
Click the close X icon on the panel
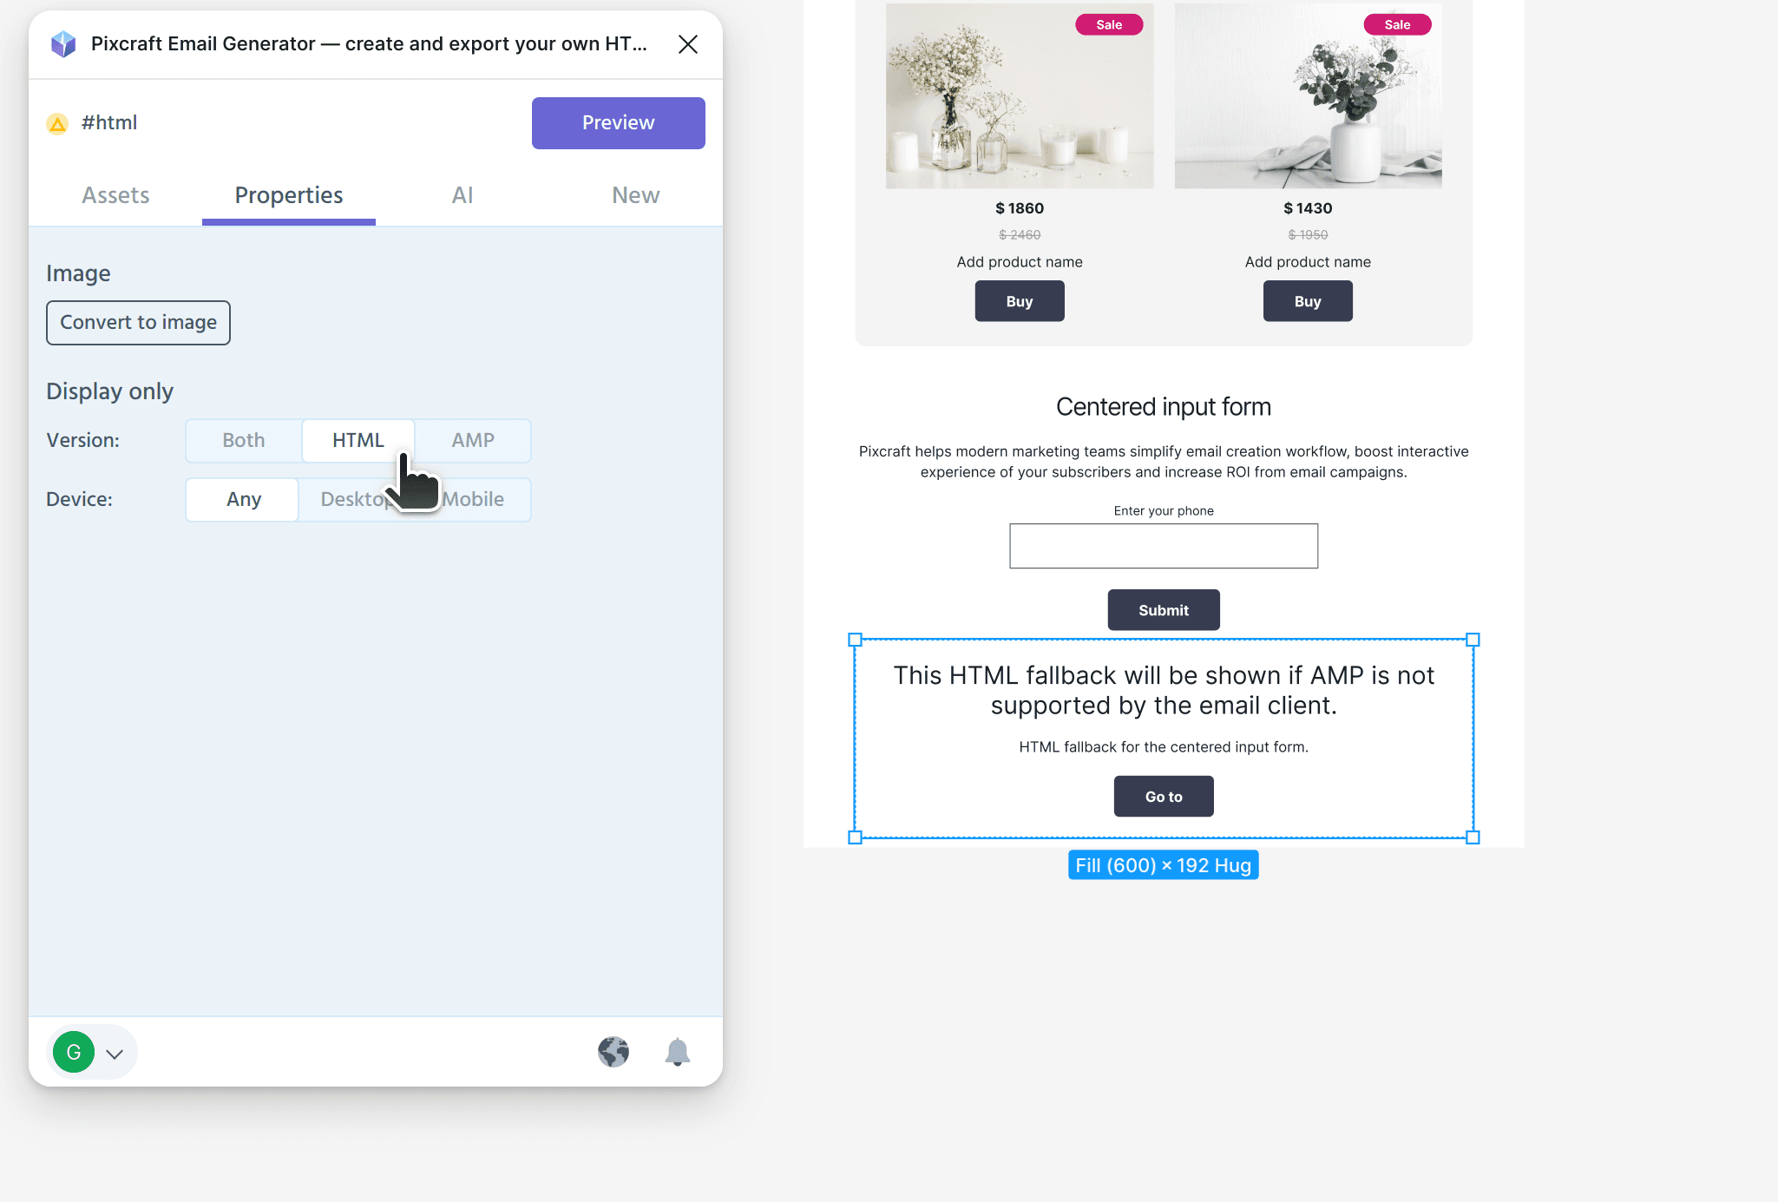click(686, 44)
